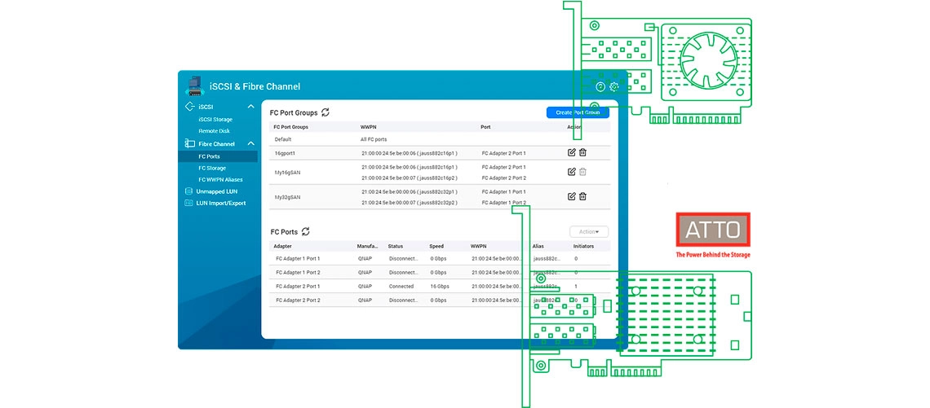Select the My16gSAN group name
This screenshot has height=408, width=930.
pyautogui.click(x=286, y=172)
